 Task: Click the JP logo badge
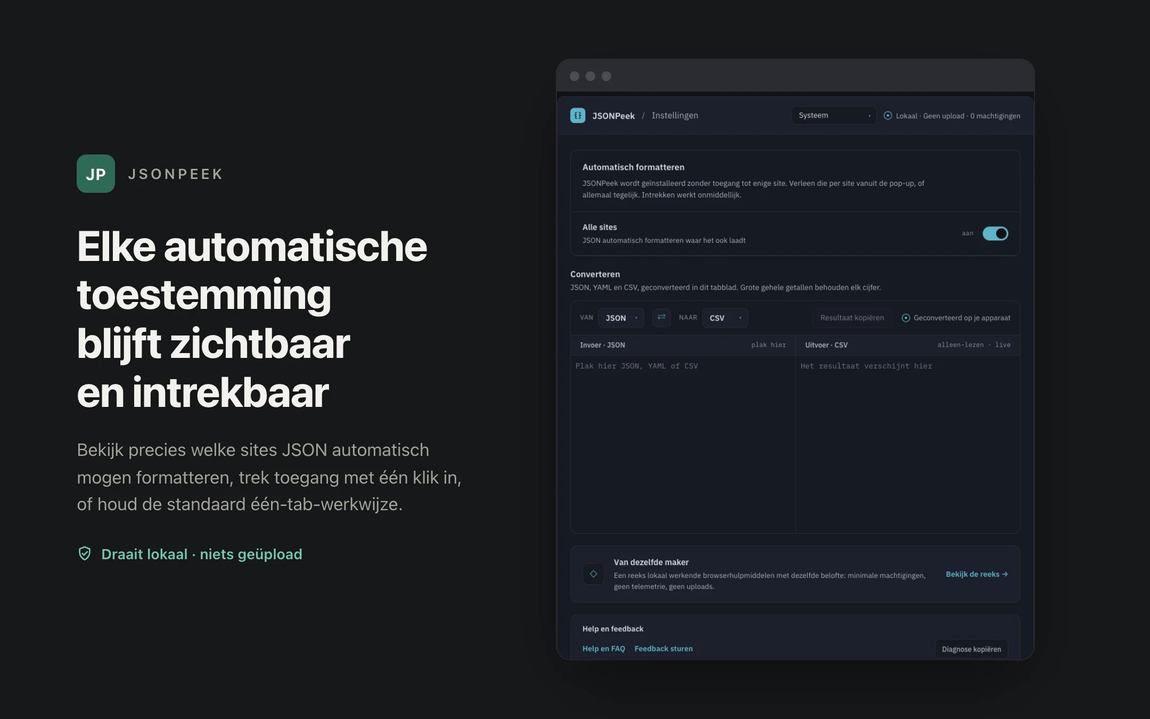(x=96, y=174)
